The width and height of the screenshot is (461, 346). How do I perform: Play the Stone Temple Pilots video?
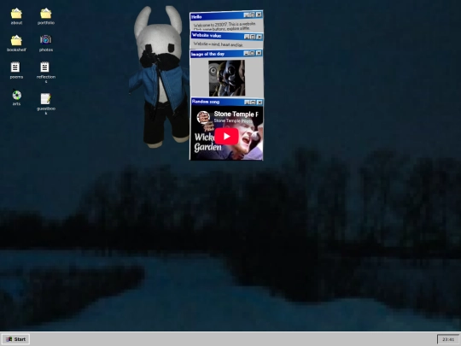point(226,136)
